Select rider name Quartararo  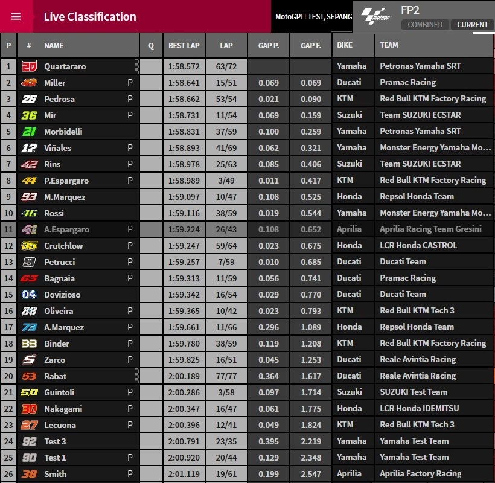click(65, 66)
